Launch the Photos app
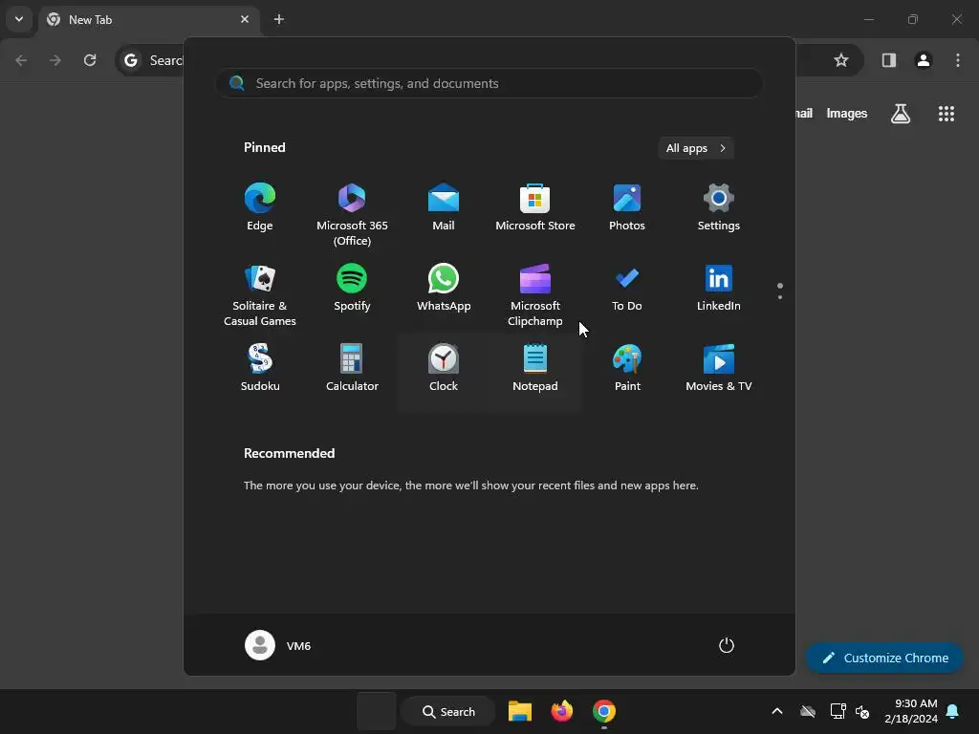This screenshot has height=734, width=979. 627,207
